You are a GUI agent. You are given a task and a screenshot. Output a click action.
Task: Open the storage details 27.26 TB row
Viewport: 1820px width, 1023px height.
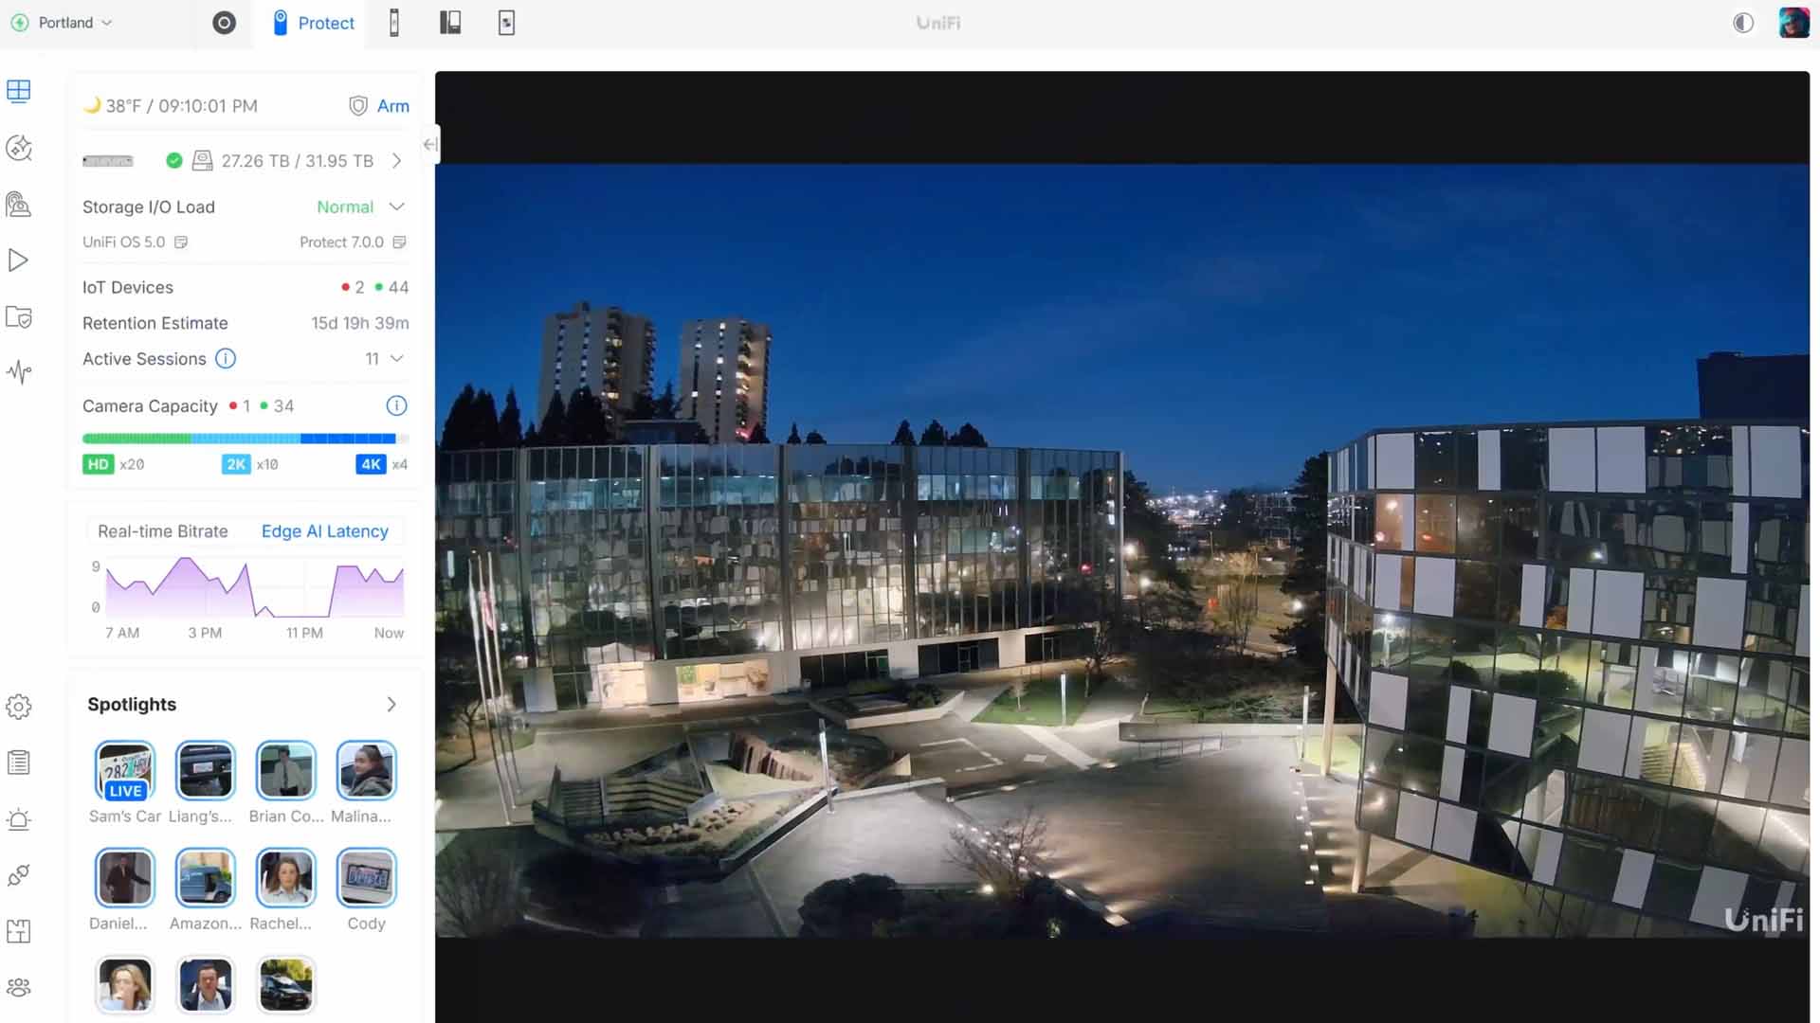click(x=297, y=161)
